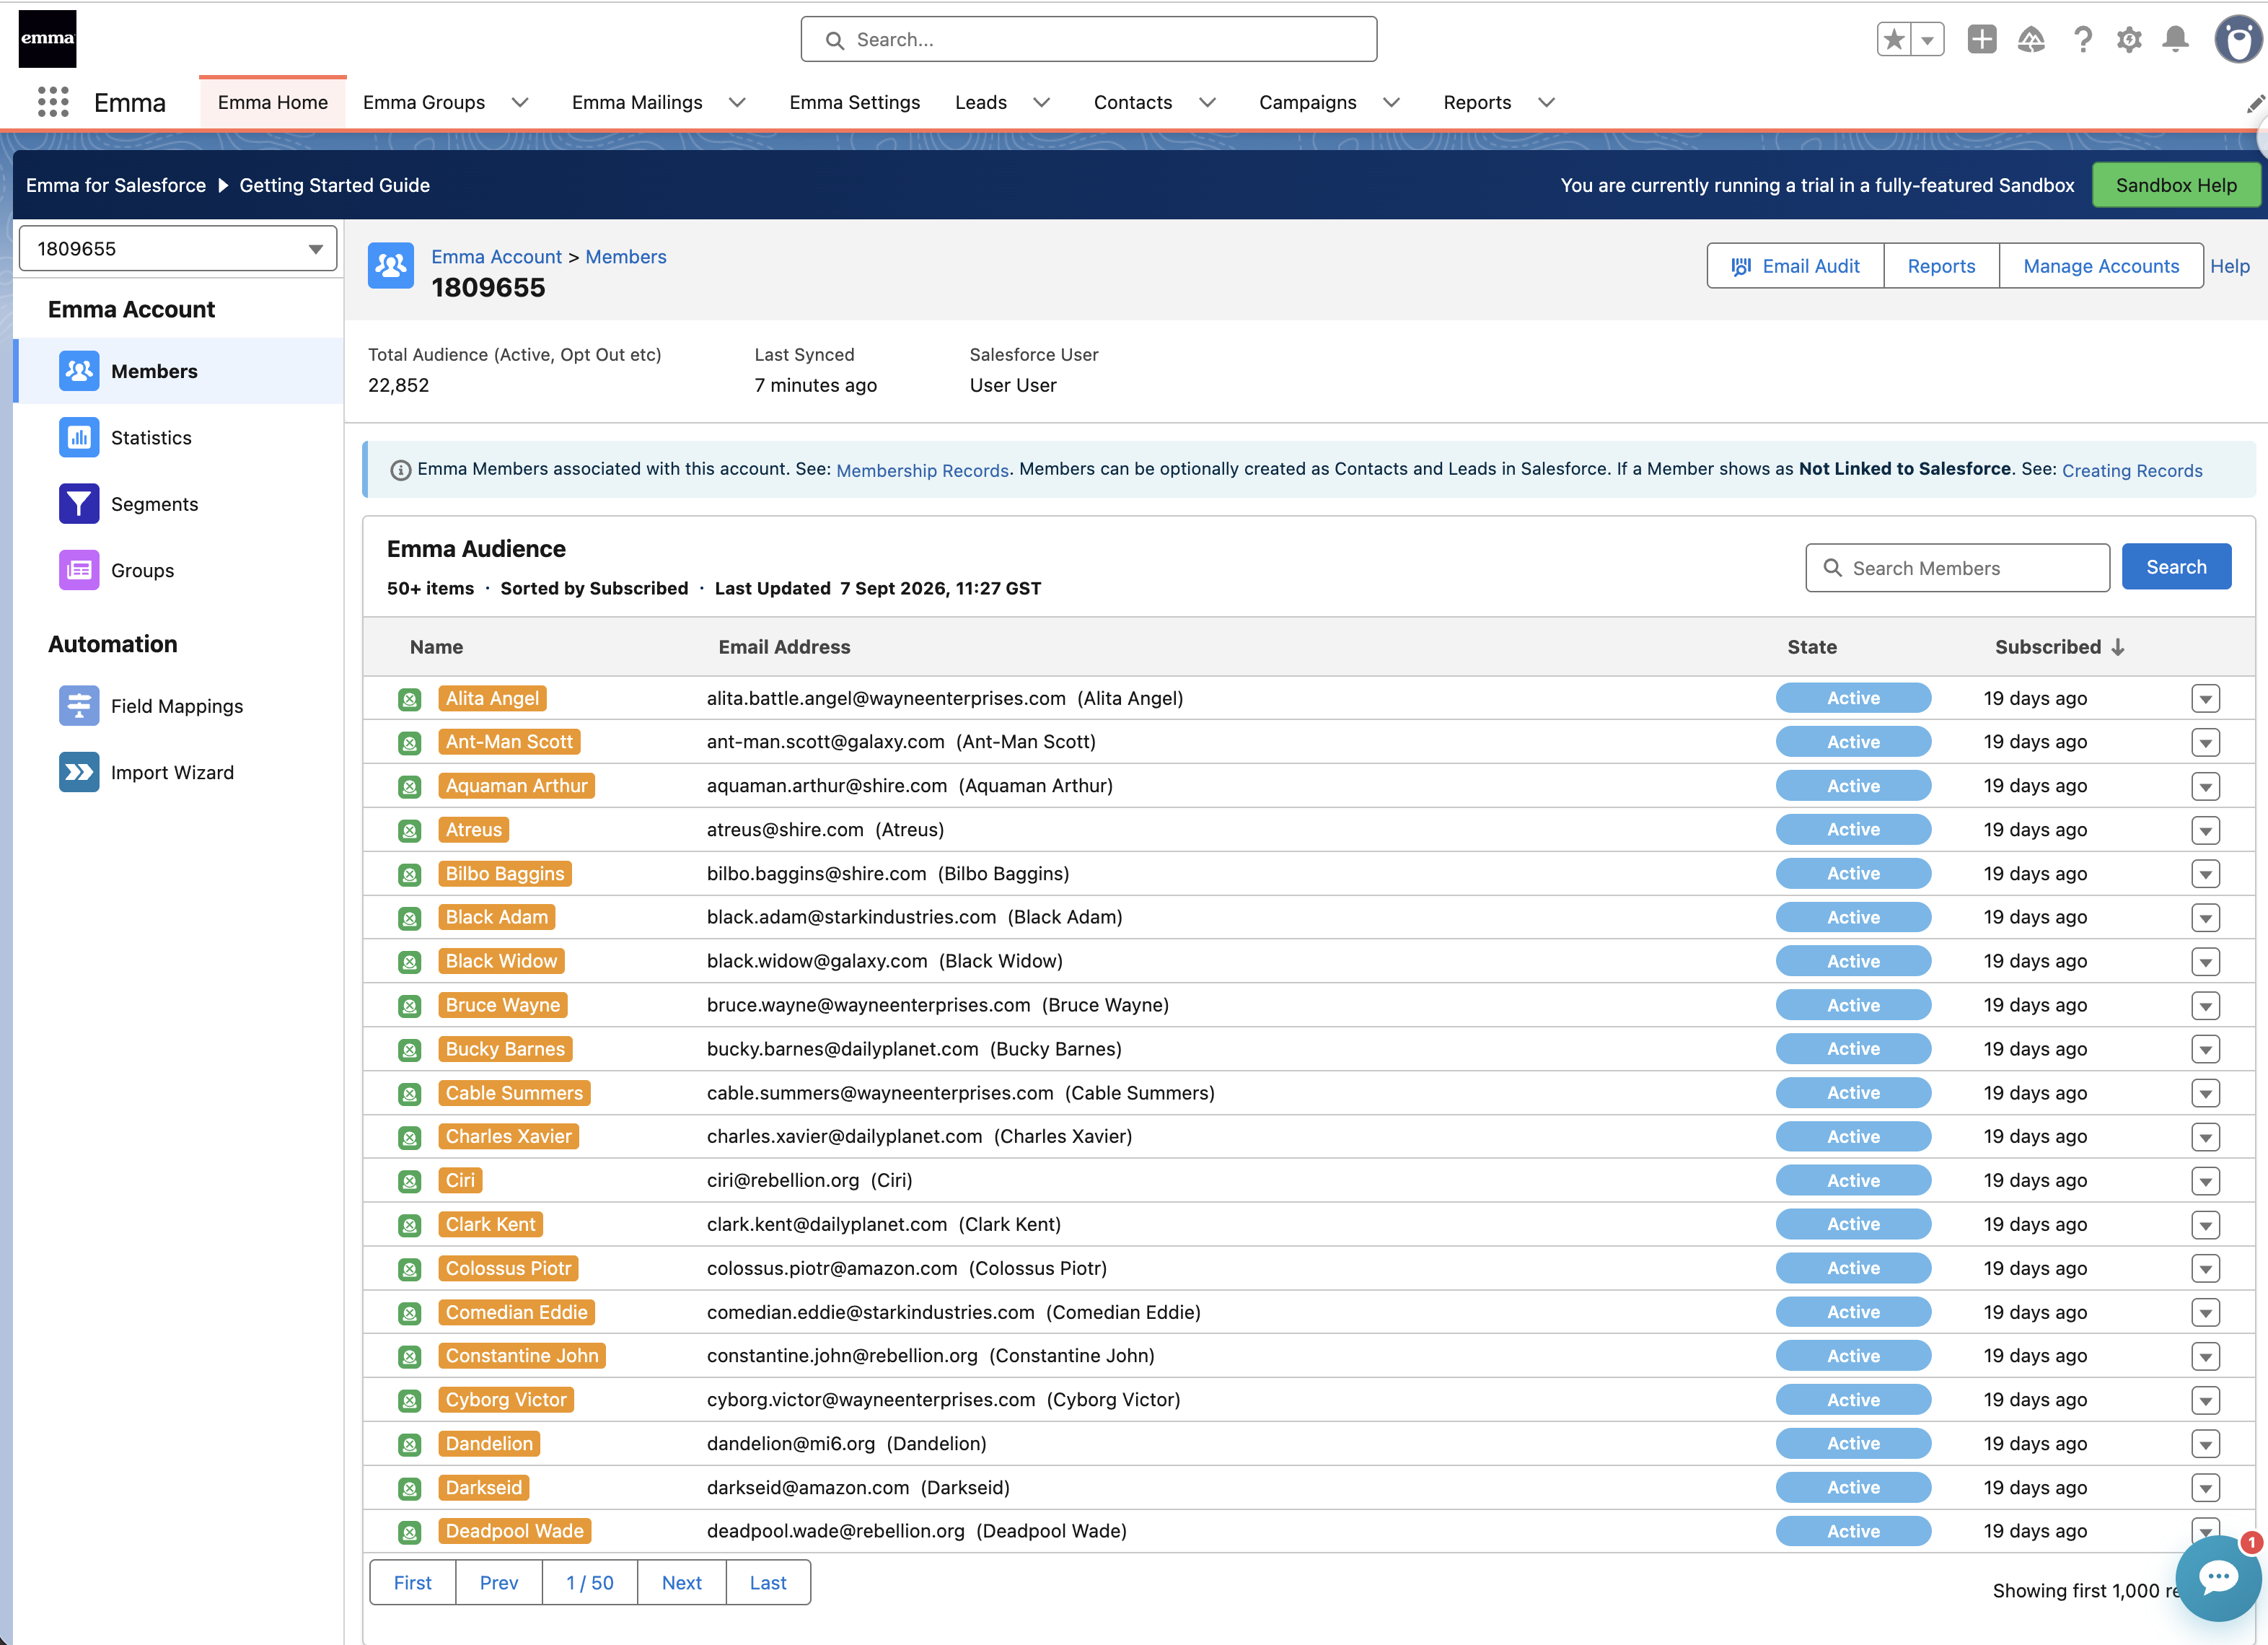Image resolution: width=2268 pixels, height=1645 pixels.
Task: Open the Setup gear icon
Action: (2129, 40)
